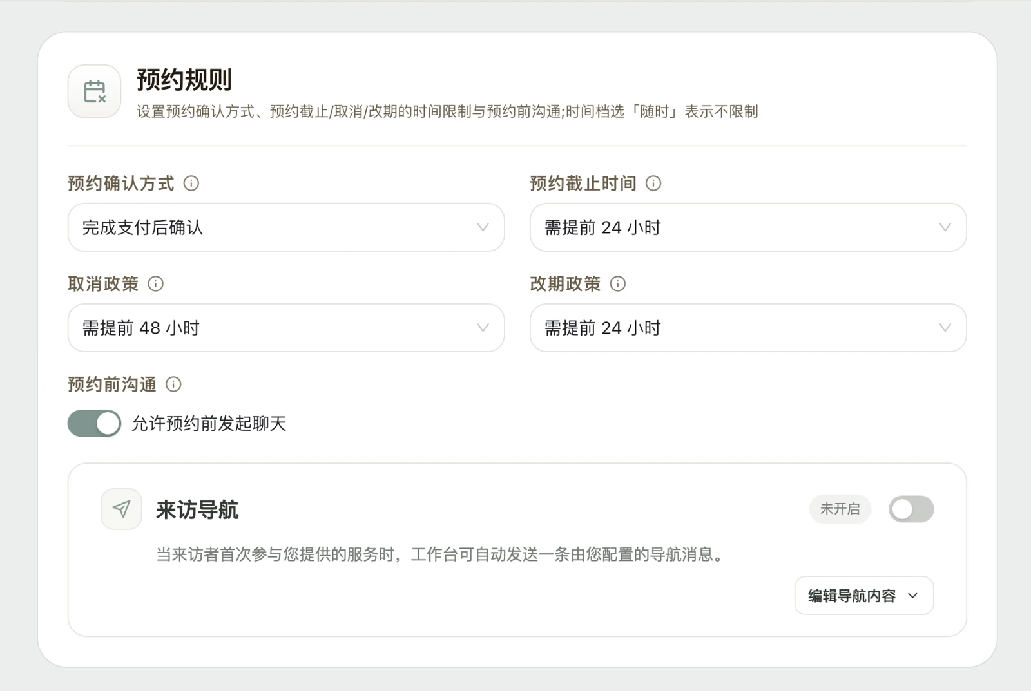Expand 编辑导航内容 button
The width and height of the screenshot is (1031, 691).
point(864,596)
